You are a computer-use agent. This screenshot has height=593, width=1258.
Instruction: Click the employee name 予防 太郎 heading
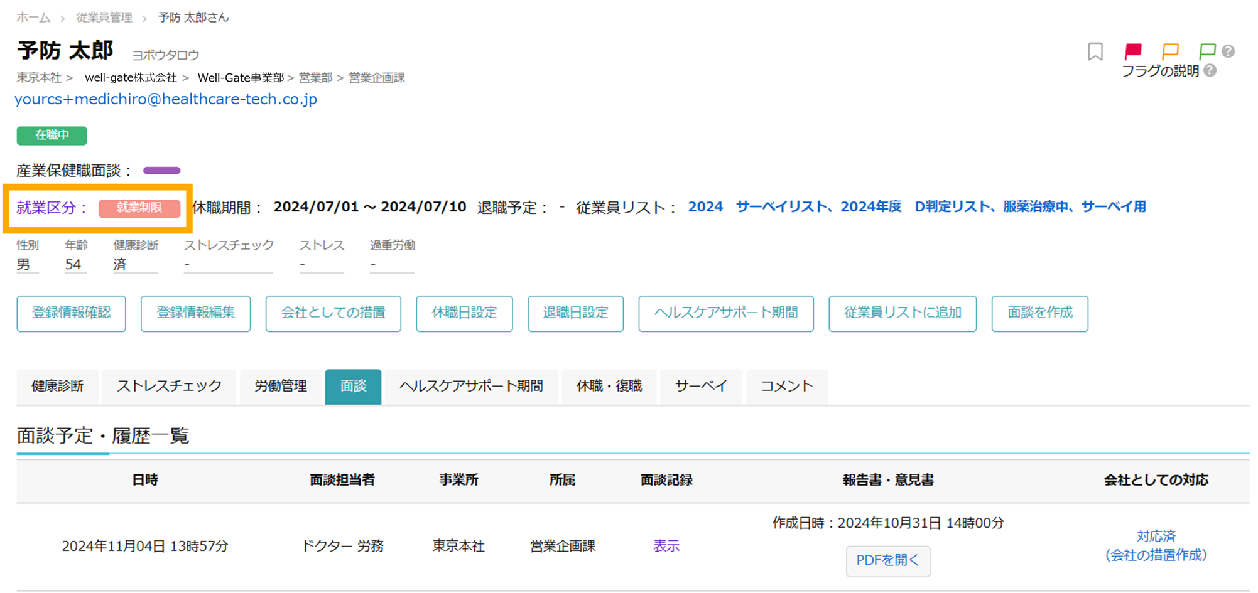tap(65, 51)
